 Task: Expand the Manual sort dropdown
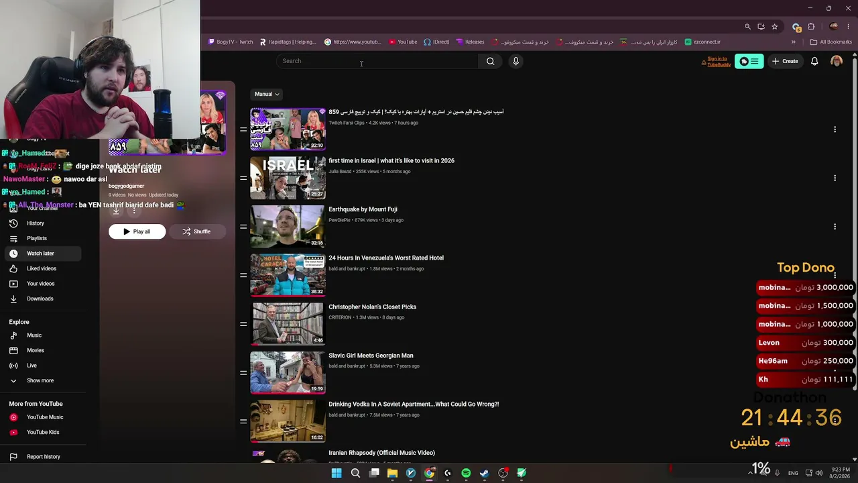267,94
